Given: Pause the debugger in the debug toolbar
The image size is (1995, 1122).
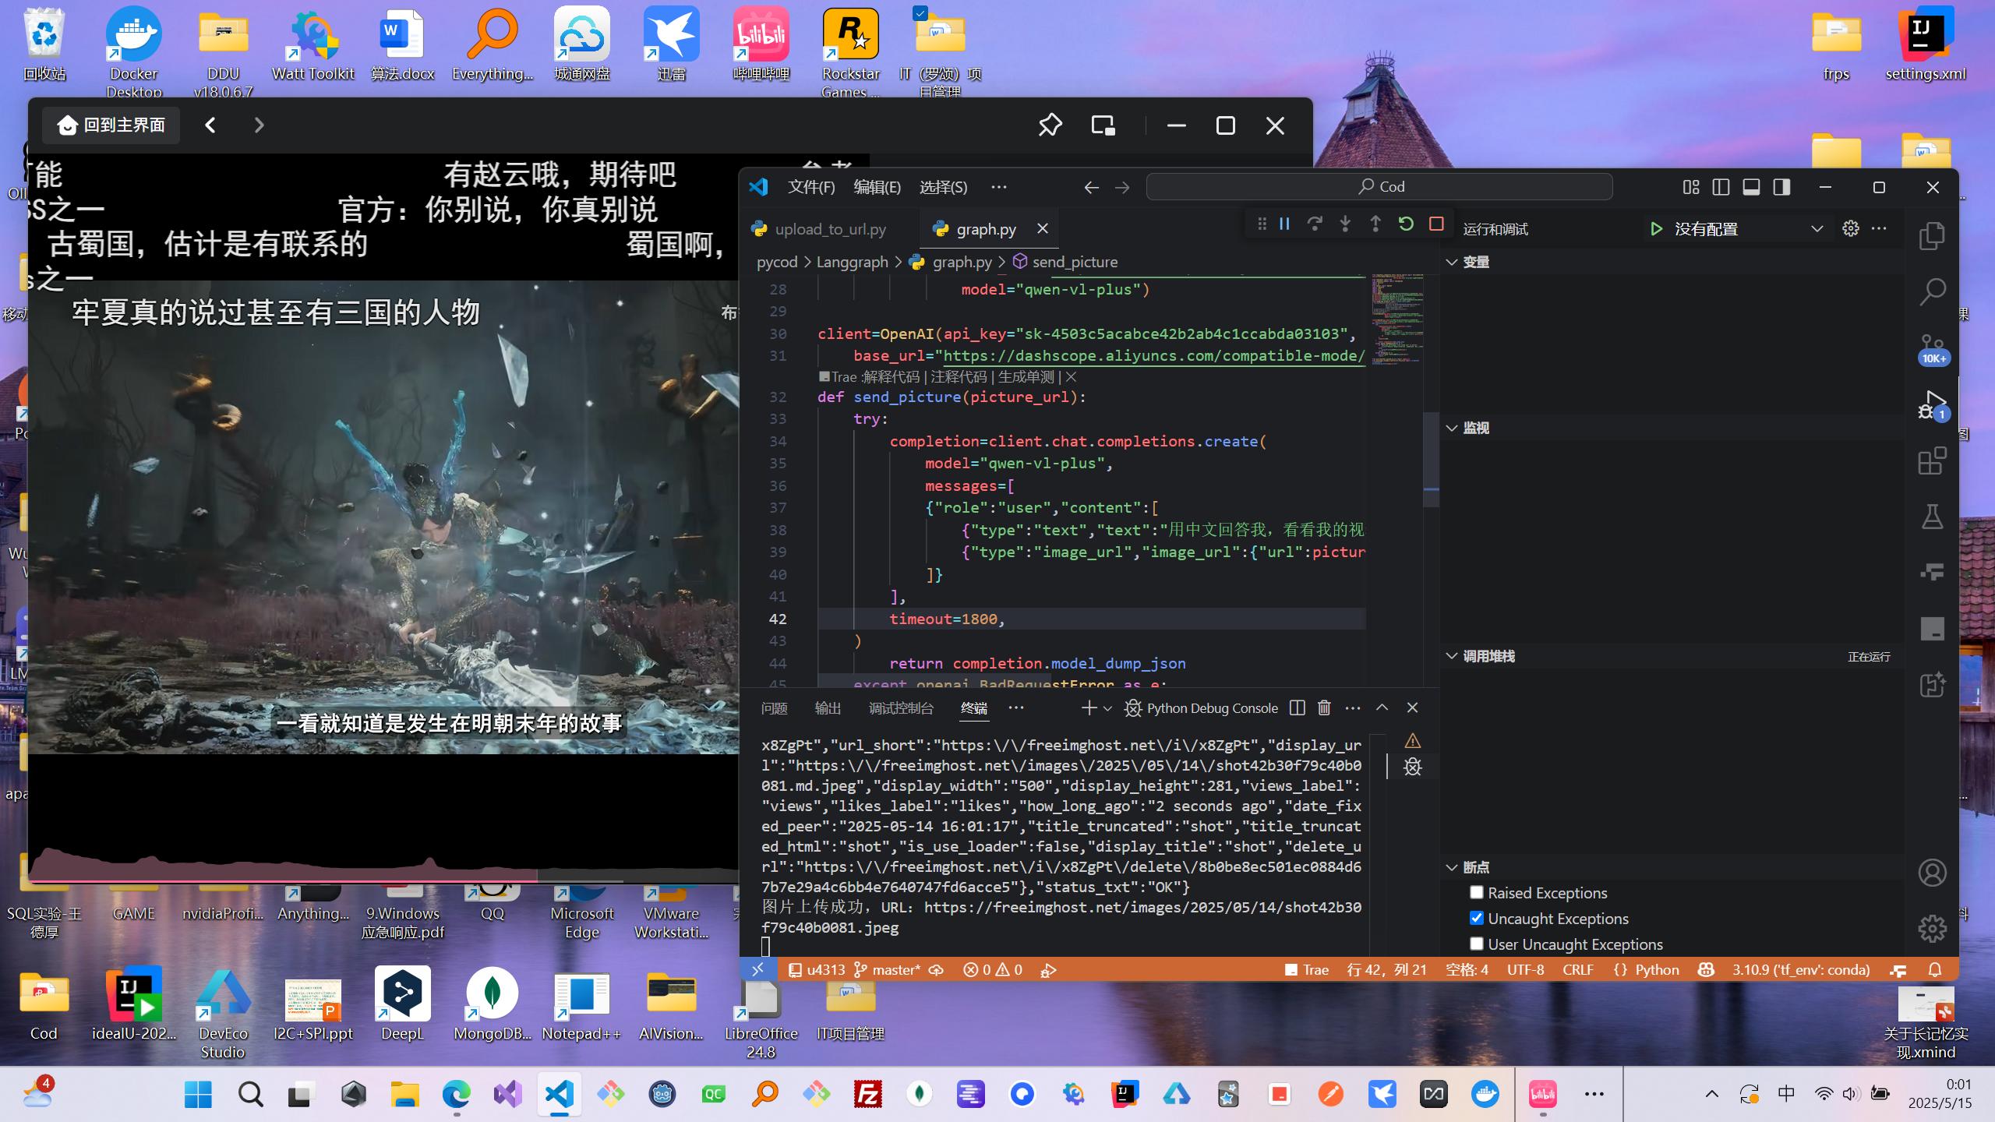Looking at the screenshot, I should 1284,224.
